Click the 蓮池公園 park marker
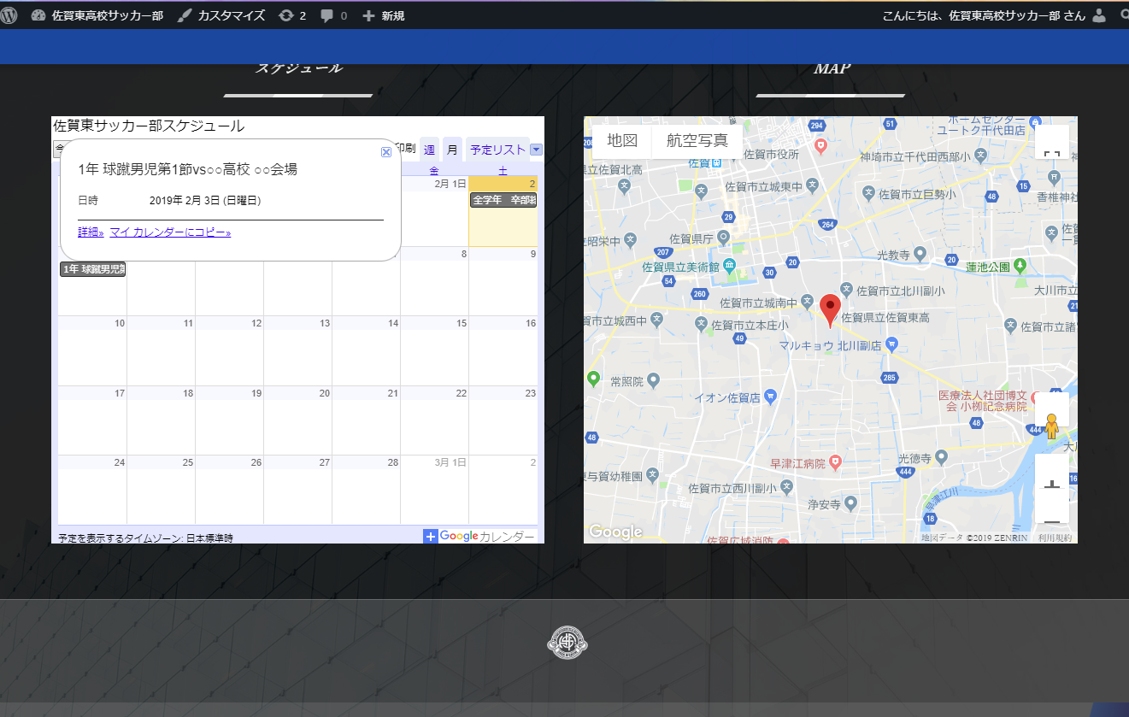Screen dimensions: 1129x717 1020,266
